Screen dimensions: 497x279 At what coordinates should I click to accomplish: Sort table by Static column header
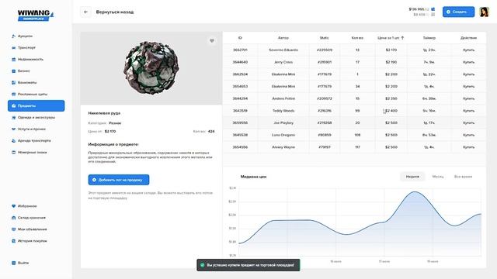[325, 38]
